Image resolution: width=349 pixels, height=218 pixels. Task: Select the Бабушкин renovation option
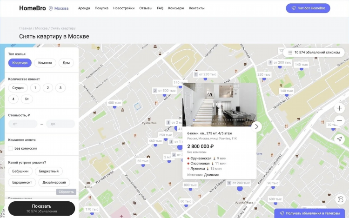pos(20,172)
